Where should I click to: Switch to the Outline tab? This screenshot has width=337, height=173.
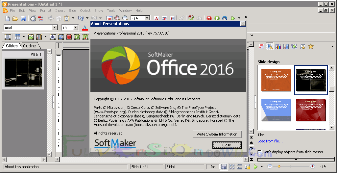coord(30,46)
